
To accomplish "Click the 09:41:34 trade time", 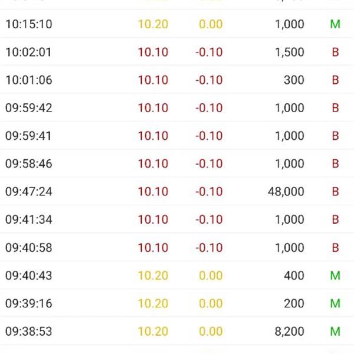I will (x=29, y=220).
